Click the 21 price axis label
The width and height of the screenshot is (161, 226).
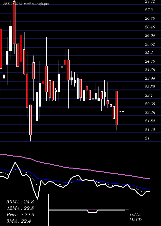(x=147, y=138)
